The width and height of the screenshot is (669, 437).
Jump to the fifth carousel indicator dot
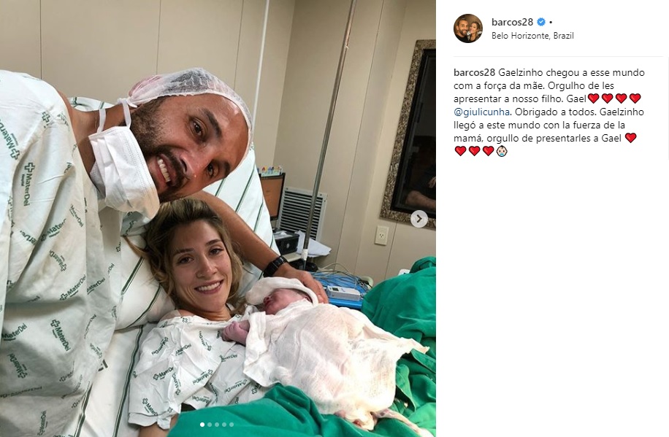coord(232,425)
